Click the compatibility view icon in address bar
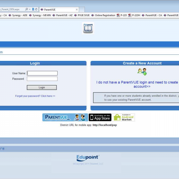The height and width of the screenshot is (179, 179). click(33, 9)
